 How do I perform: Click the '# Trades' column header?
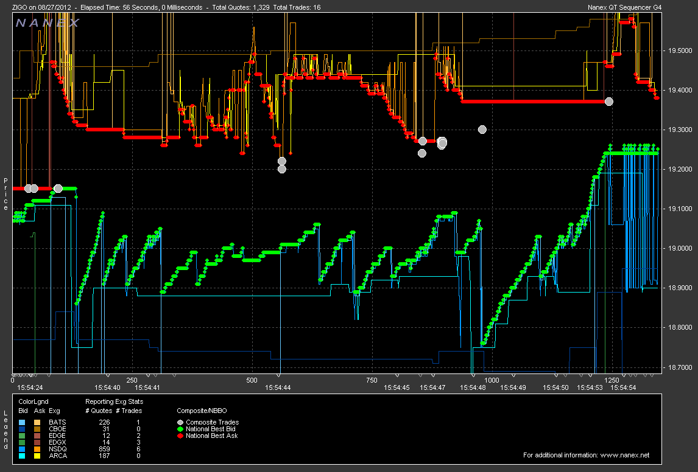tap(130, 411)
